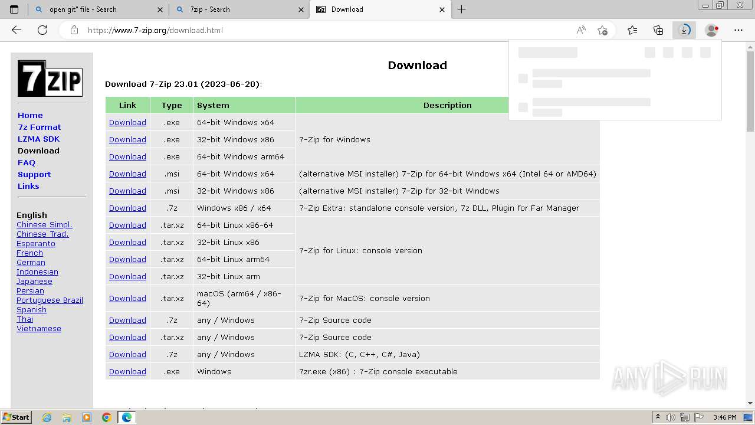Open media player taskbar icon
This screenshot has width=755, height=425.
pos(87,417)
